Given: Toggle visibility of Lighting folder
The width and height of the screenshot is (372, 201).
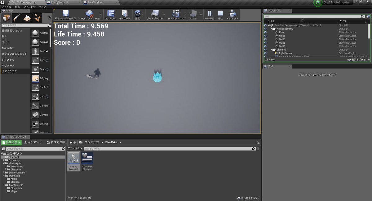Looking at the screenshot, I should [x=265, y=50].
